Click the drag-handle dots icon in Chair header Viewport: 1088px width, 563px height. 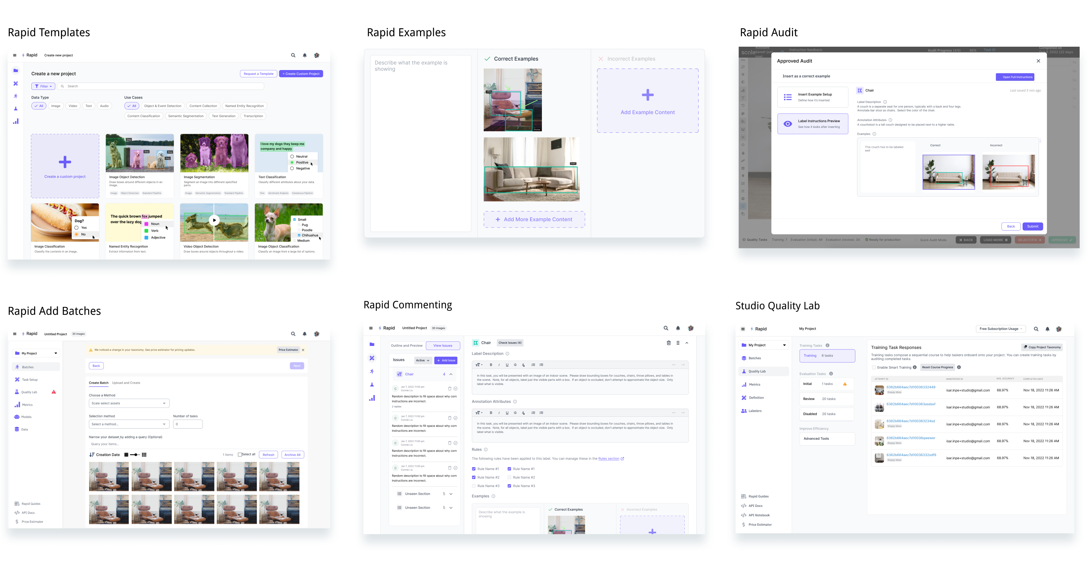pyautogui.click(x=678, y=343)
